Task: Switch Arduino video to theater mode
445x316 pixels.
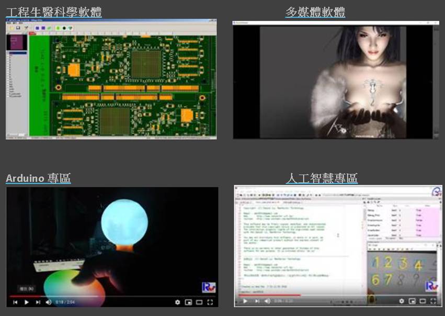Action: click(199, 302)
